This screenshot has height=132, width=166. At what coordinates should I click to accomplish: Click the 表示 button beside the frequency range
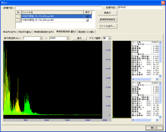pyautogui.click(x=79, y=38)
